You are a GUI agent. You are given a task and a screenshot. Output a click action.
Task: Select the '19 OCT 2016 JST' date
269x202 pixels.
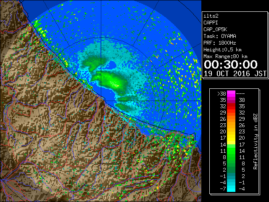[235, 74]
